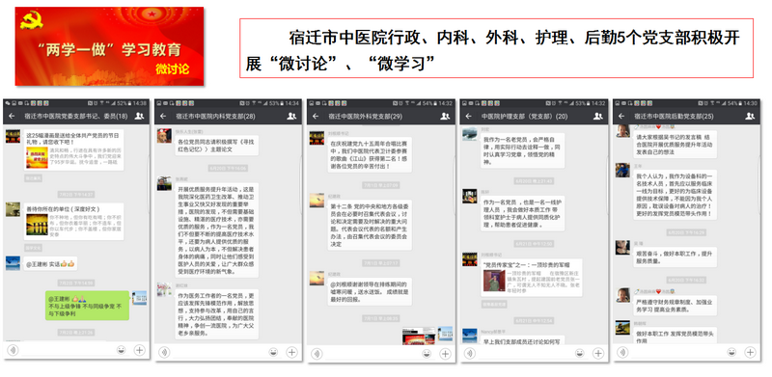This screenshot has height=377, width=772.
Task: Open shared article 善待你所在的单位
Action: [x=73, y=221]
